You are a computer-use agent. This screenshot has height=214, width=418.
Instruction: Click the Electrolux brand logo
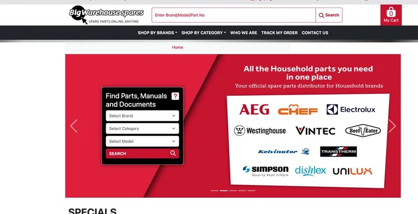click(x=351, y=110)
